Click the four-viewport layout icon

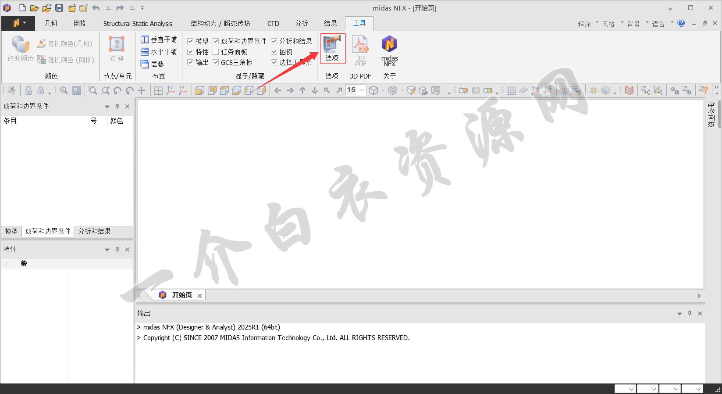tap(158, 90)
